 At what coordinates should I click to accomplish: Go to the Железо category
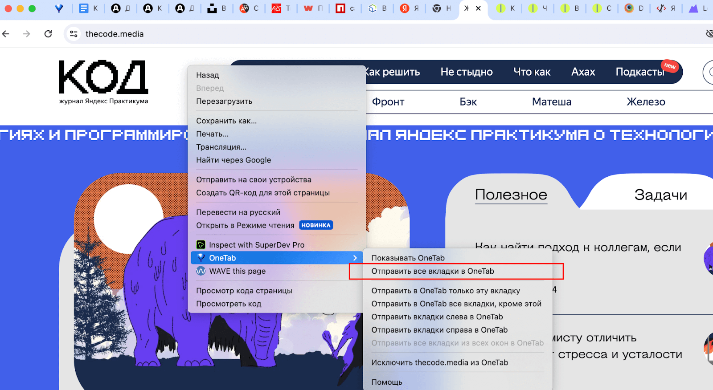[646, 102]
